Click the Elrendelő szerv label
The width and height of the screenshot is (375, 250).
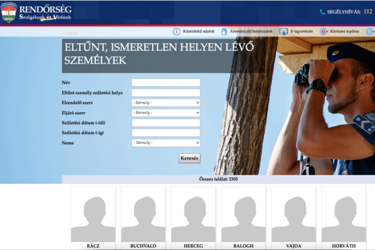[78, 103]
